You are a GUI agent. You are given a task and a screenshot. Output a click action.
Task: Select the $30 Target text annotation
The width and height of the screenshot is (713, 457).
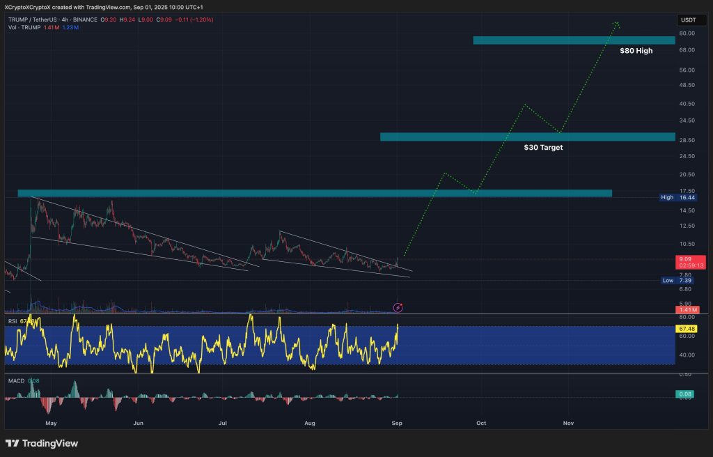tap(542, 147)
